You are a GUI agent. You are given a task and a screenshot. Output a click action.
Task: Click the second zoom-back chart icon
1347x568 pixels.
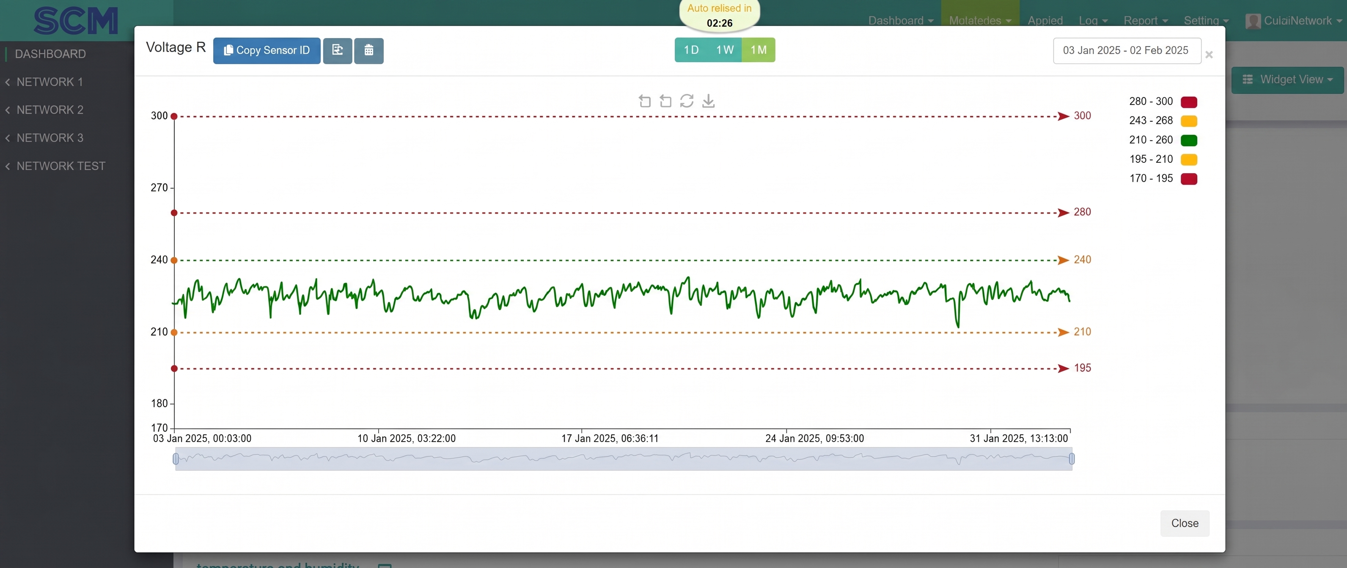665,101
